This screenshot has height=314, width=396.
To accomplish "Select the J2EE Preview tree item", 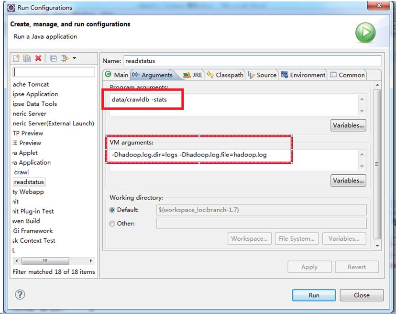I will click(x=27, y=143).
